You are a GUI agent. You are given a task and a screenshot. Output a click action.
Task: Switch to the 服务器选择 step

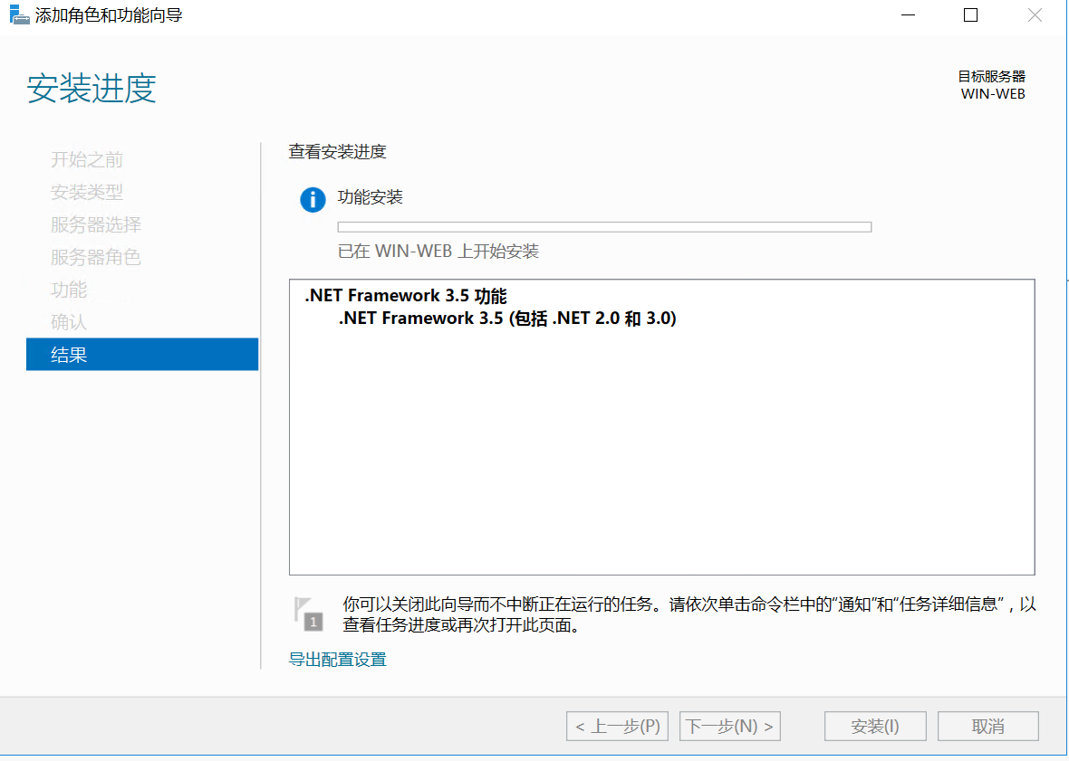(x=96, y=225)
